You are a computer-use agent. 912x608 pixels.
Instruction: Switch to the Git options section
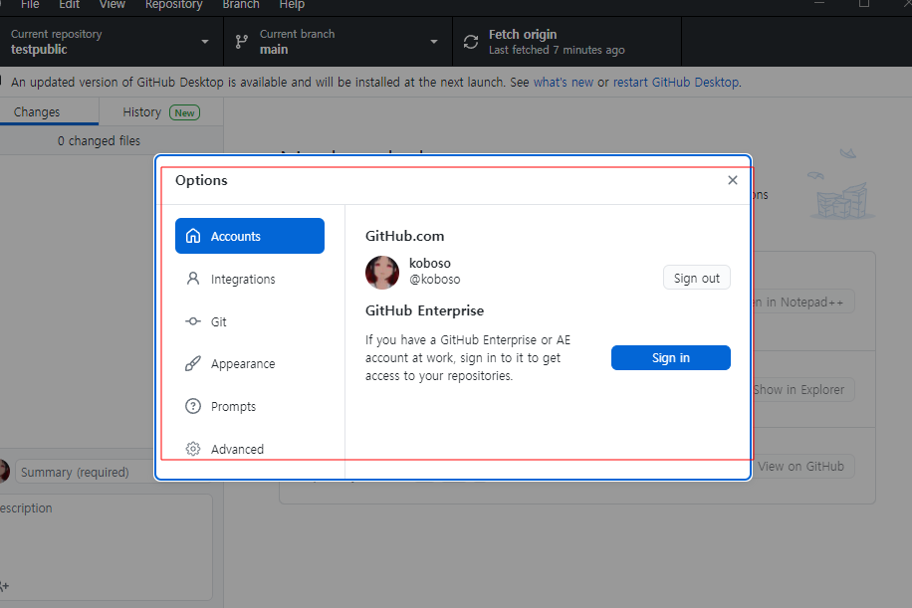point(250,321)
